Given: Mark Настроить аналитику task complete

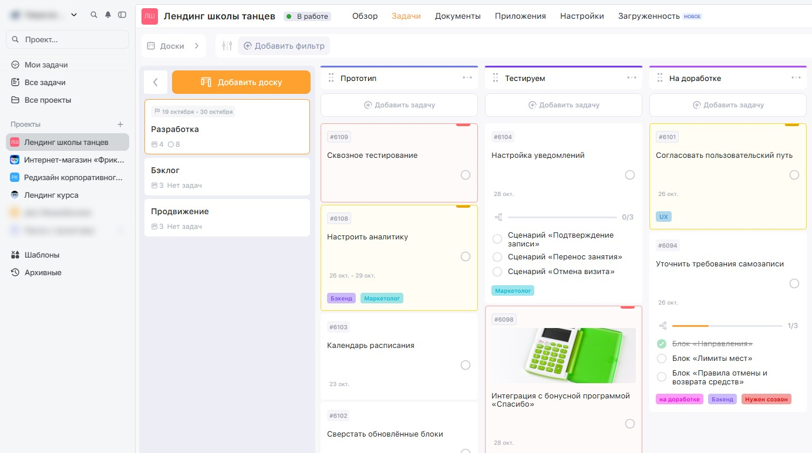Looking at the screenshot, I should point(466,256).
